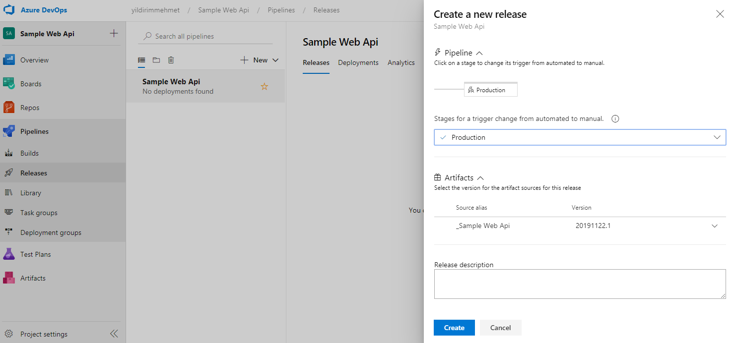The width and height of the screenshot is (734, 343).
Task: Click the info icon beside trigger stages label
Action: pyautogui.click(x=615, y=119)
